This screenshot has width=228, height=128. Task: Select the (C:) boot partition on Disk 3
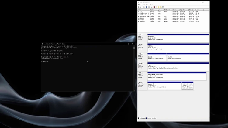(178, 67)
